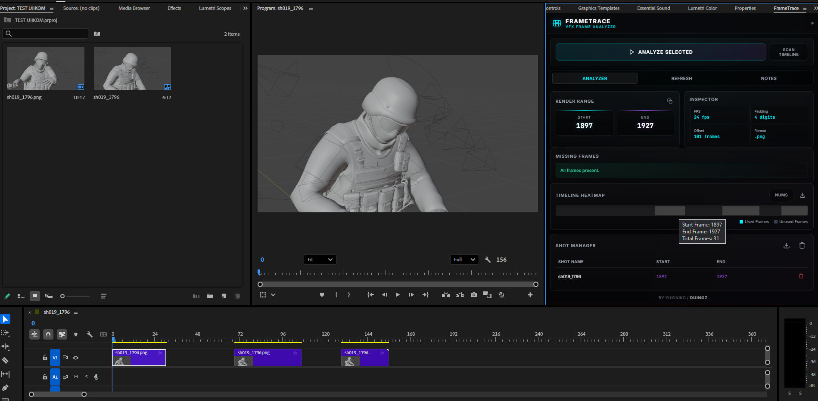Select the Slip tool
The image size is (818, 401).
5,374
